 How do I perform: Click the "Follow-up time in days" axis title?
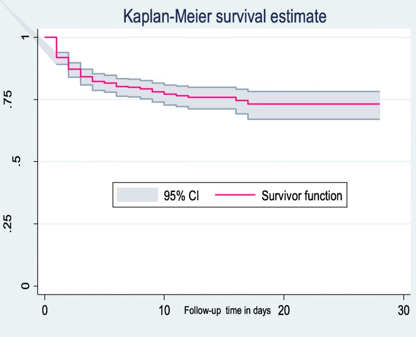[x=227, y=311]
